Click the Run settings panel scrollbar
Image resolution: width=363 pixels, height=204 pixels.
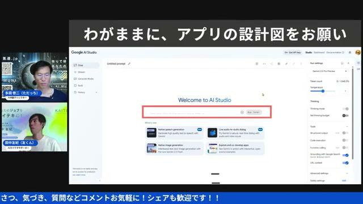pyautogui.click(x=353, y=113)
